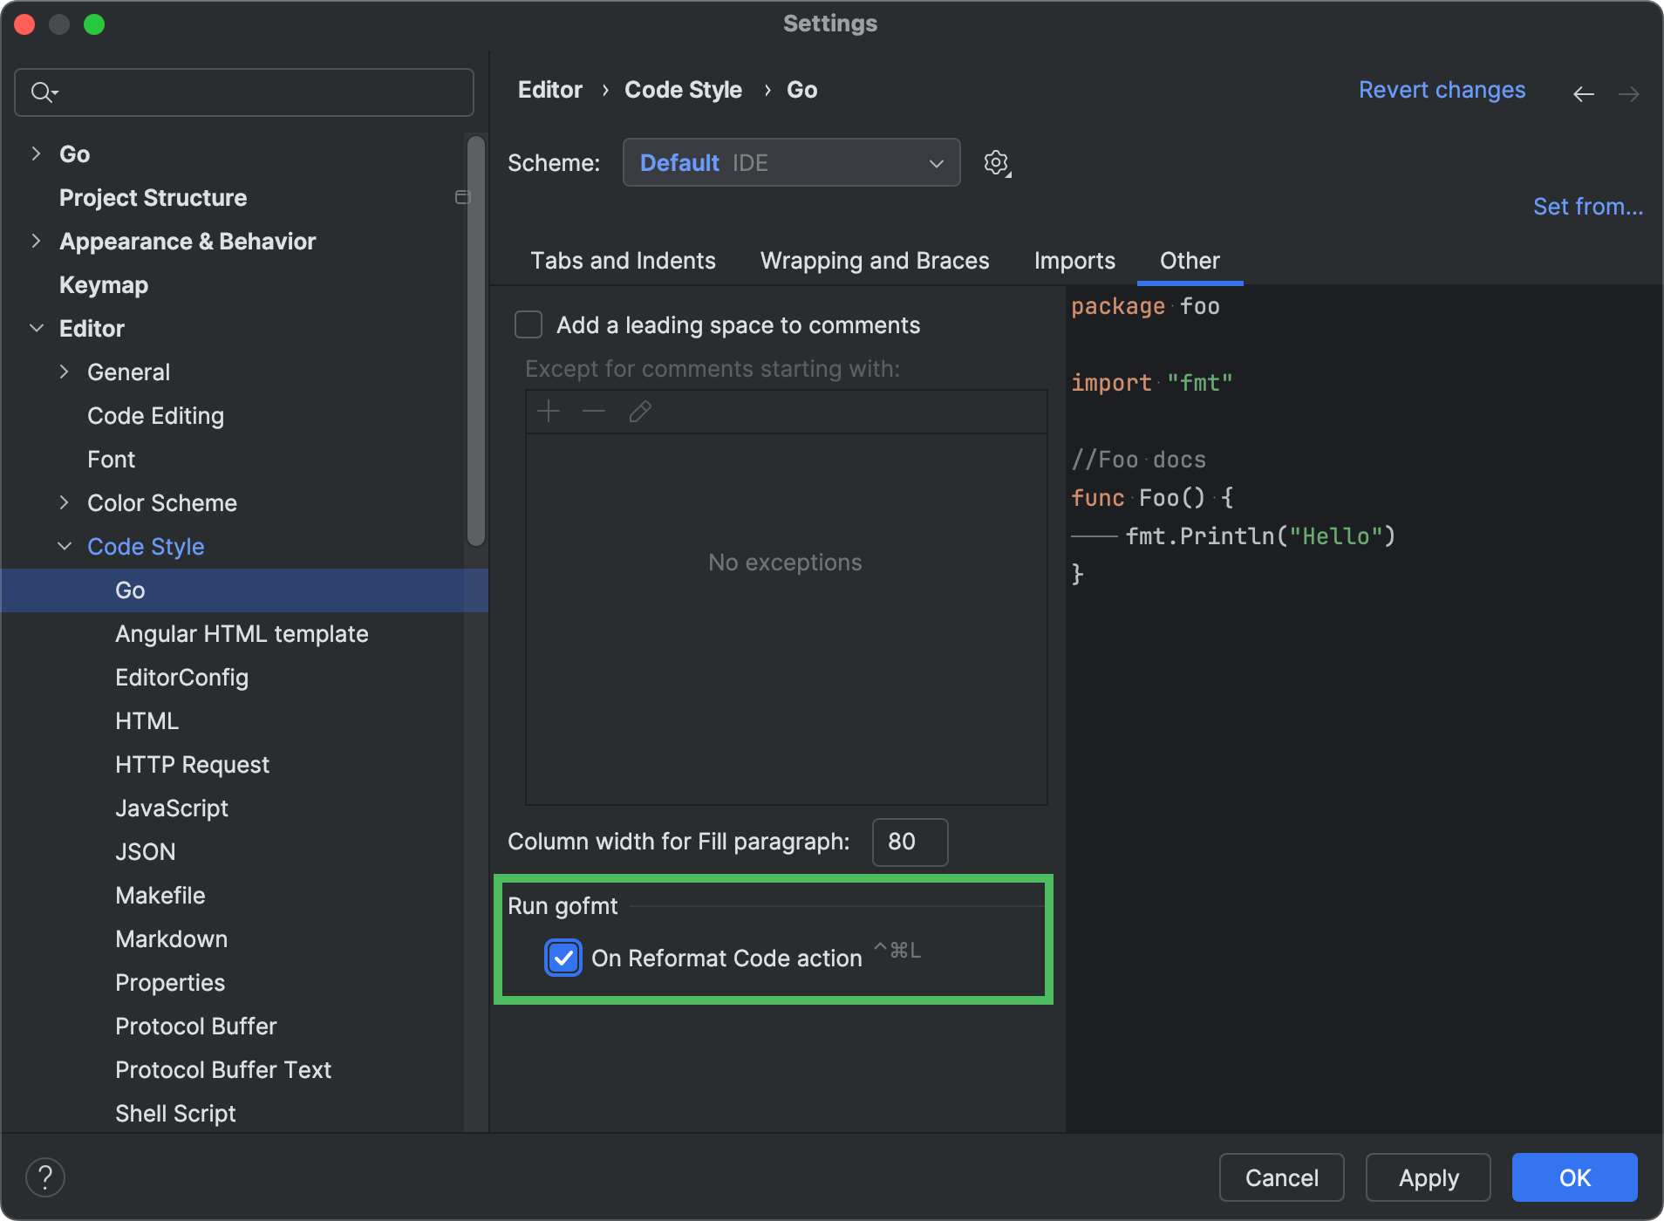Viewport: 1664px width, 1221px height.
Task: Click the search magnifier icon
Action: 42,92
